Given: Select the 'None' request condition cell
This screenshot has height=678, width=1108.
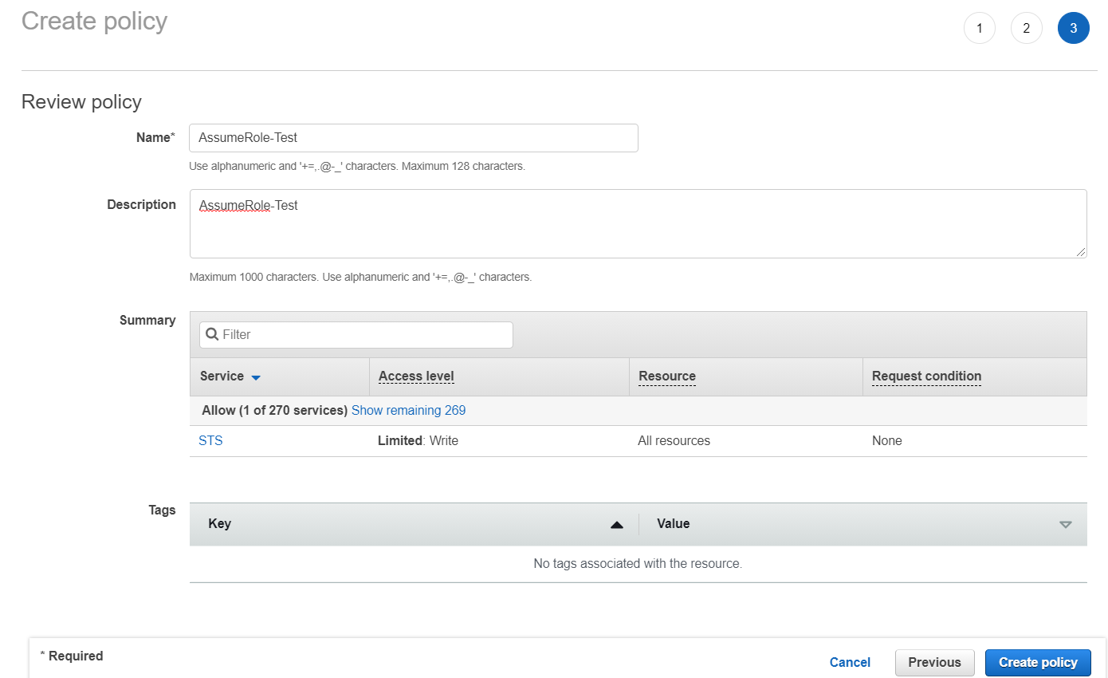Looking at the screenshot, I should pos(887,440).
